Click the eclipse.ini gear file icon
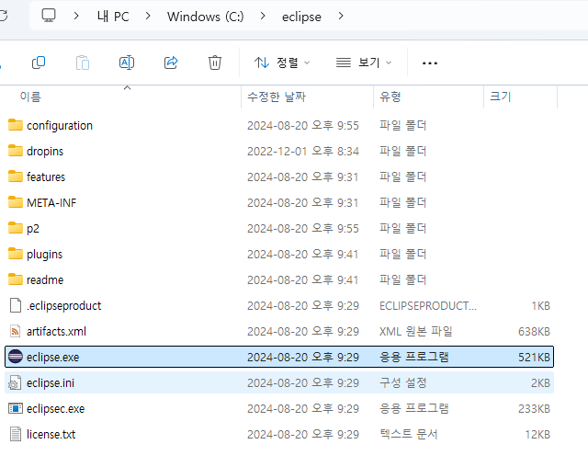Screen dimensions: 588x467 (16, 382)
